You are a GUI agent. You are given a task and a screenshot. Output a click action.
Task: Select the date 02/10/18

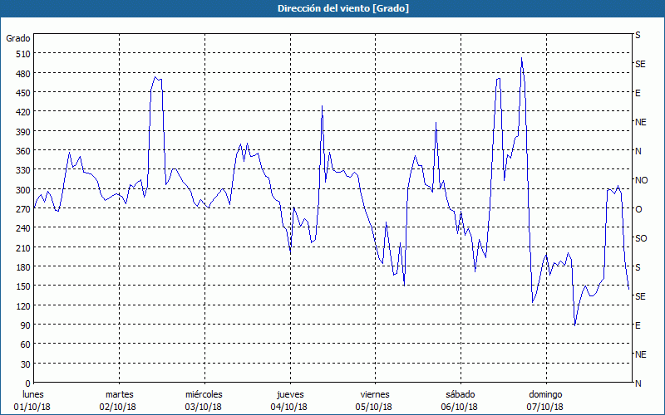[x=118, y=408]
